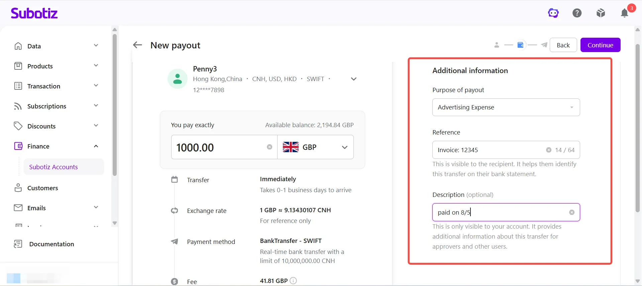
Task: Click the Continue button
Action: click(x=600, y=45)
